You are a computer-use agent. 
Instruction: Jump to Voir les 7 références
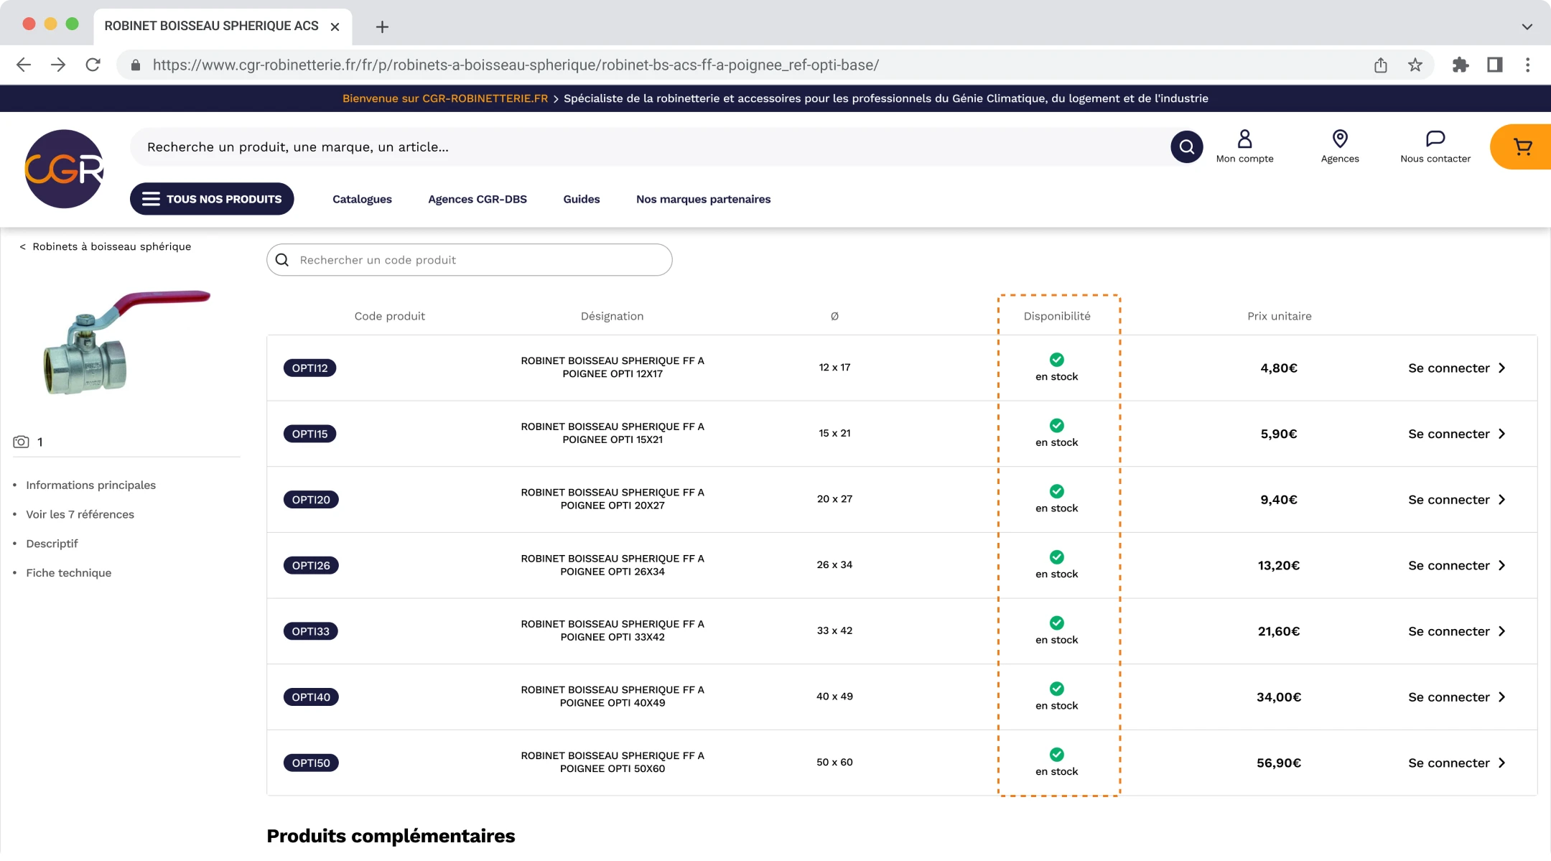(80, 515)
